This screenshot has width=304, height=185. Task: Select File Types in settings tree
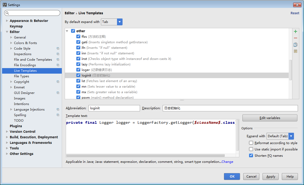point(21,76)
